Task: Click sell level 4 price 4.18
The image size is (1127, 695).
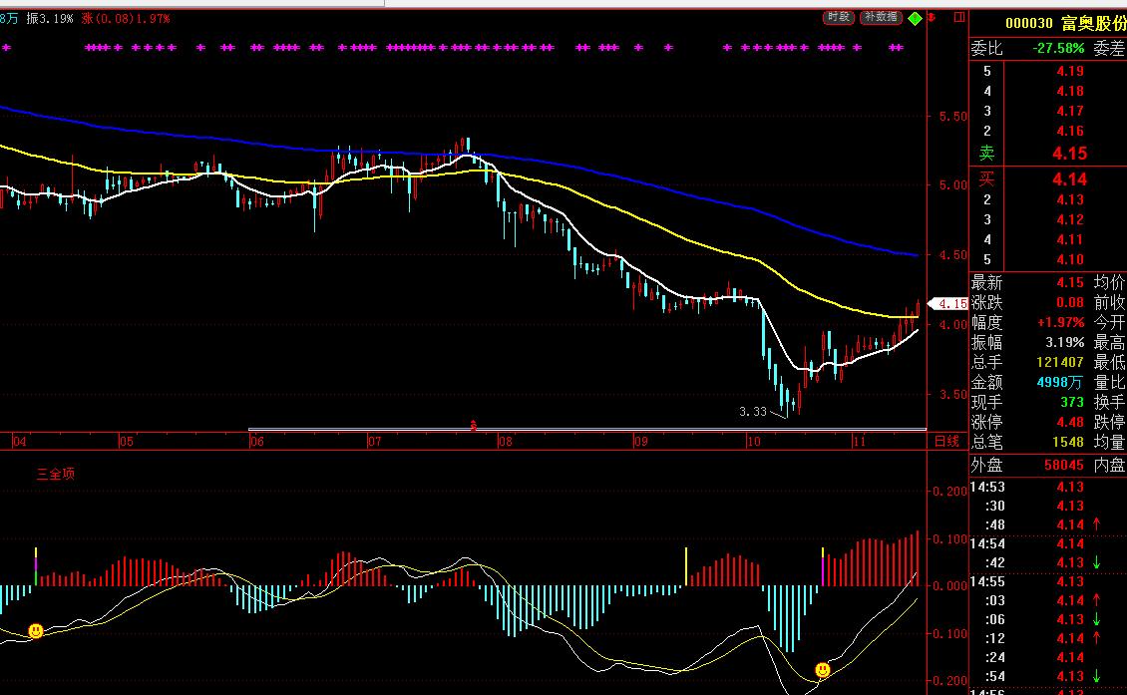Action: coord(1070,92)
